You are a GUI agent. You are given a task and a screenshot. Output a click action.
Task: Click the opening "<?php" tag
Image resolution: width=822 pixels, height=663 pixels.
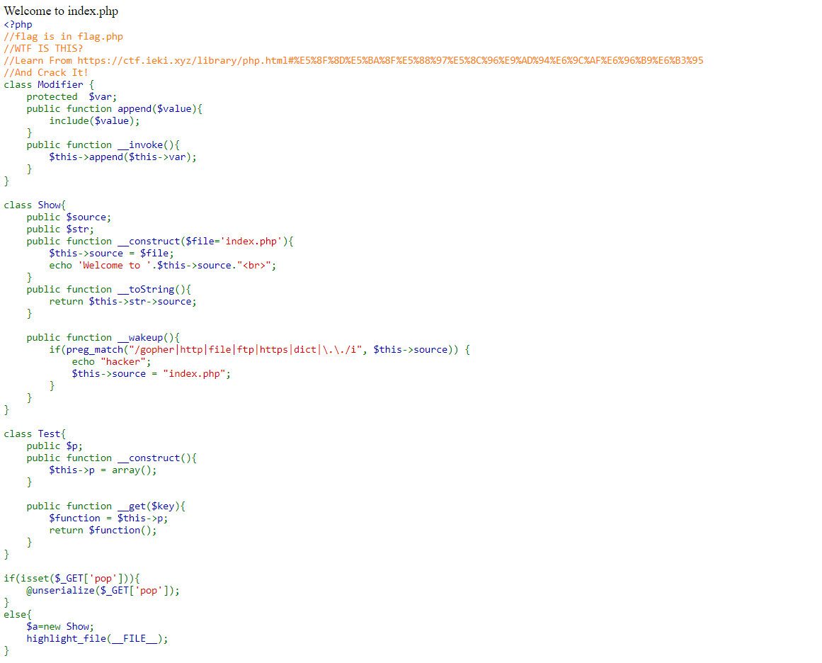18,25
